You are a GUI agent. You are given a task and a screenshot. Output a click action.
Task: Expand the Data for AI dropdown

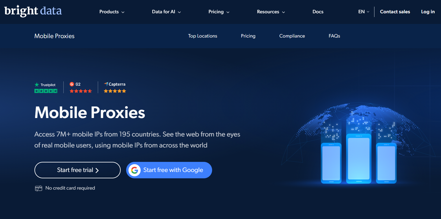pos(166,12)
